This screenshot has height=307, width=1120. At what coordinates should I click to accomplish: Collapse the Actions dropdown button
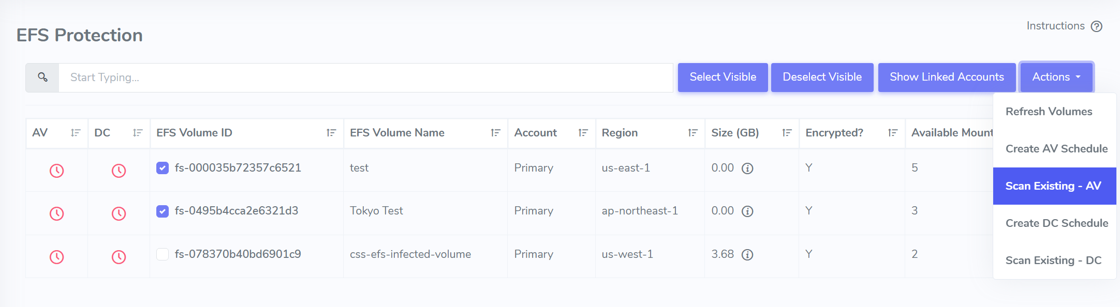[x=1056, y=77]
